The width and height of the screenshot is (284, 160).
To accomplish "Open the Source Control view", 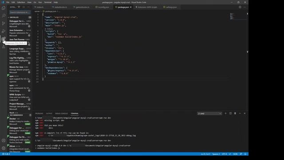I will click(x=4, y=24).
